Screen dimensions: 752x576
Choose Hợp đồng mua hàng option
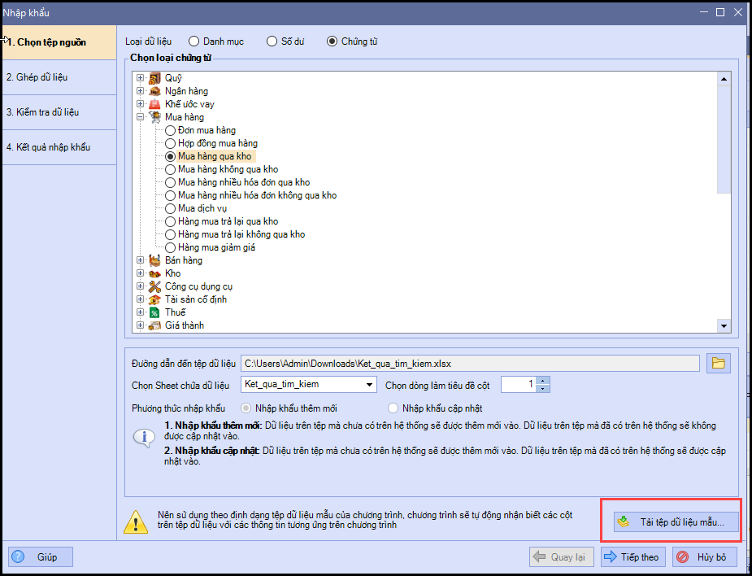tap(170, 143)
